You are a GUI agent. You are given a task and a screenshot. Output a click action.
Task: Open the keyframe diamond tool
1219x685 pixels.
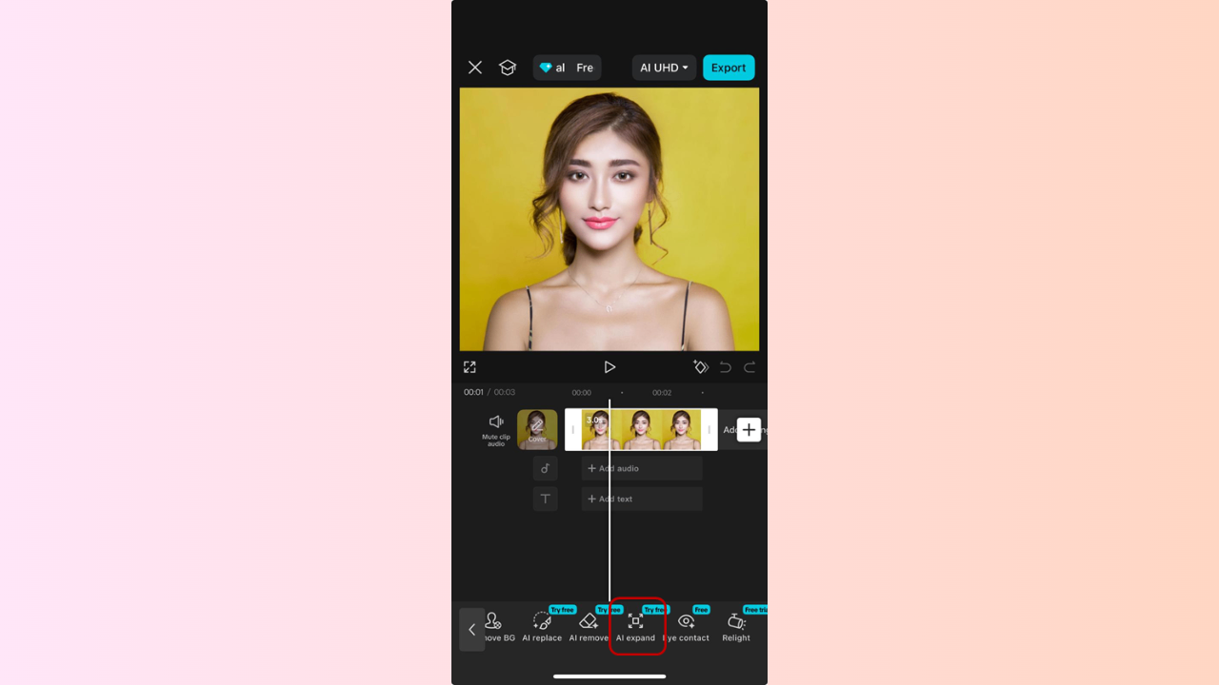coord(701,366)
